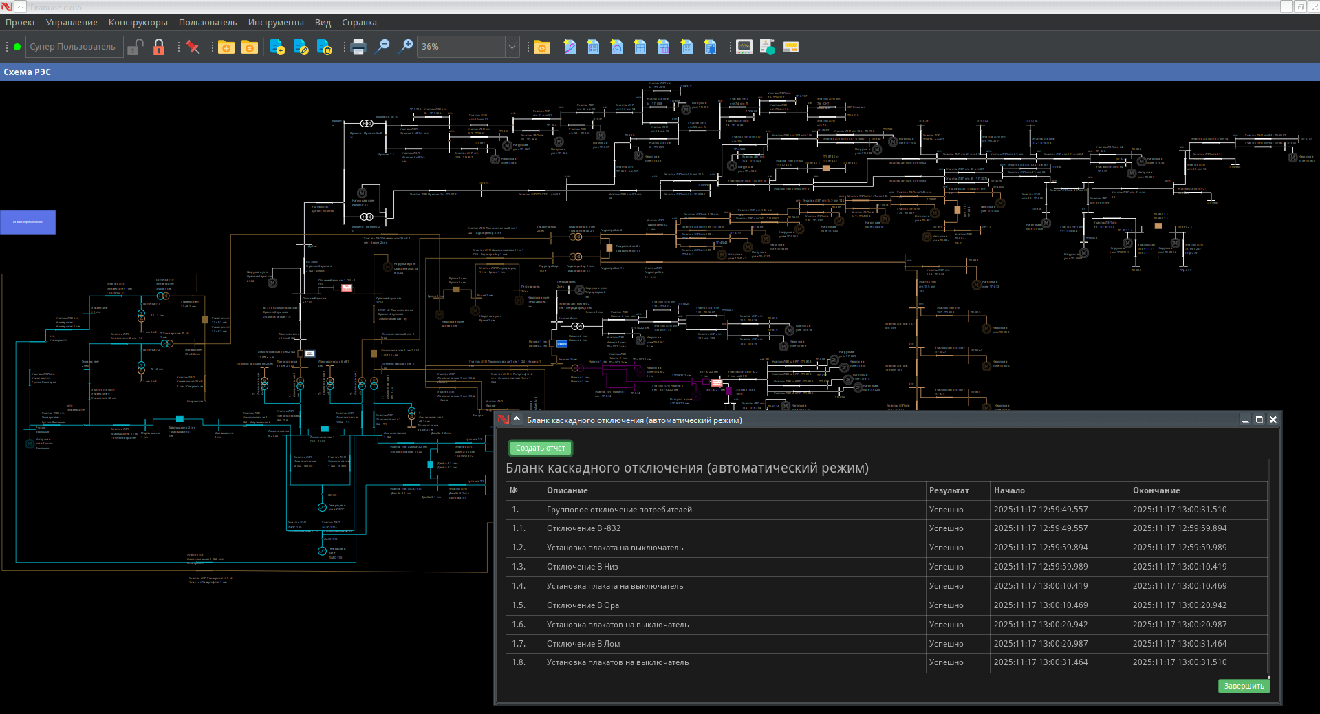Delete folder using the folder-with-cross icon
The width and height of the screenshot is (1320, 714).
[249, 47]
